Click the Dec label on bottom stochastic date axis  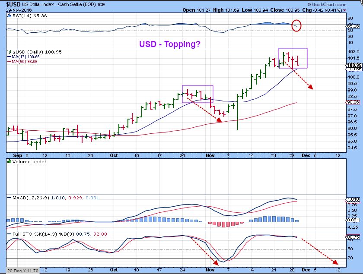306,270
